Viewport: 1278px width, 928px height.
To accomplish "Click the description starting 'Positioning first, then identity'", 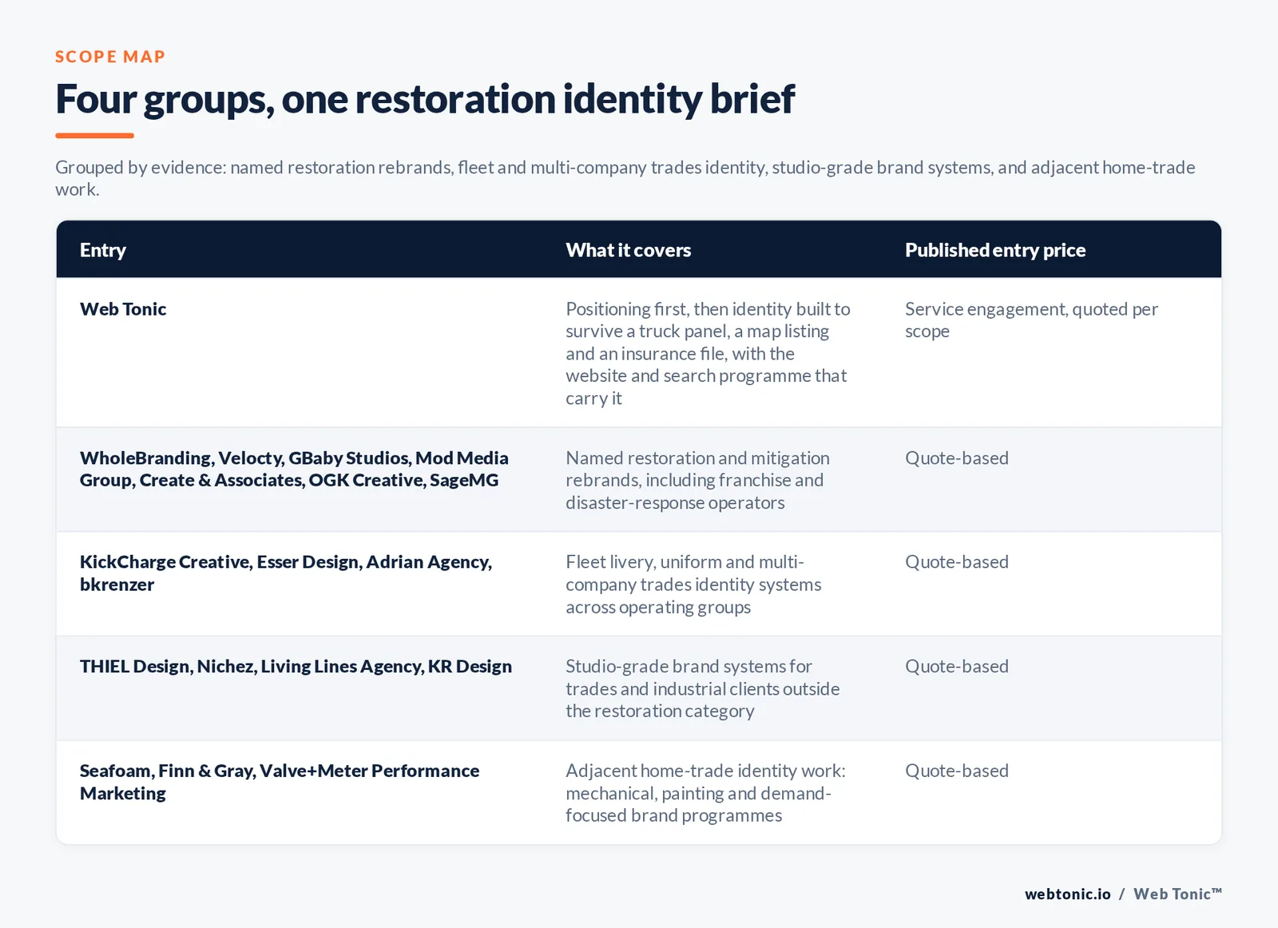I will coord(708,353).
